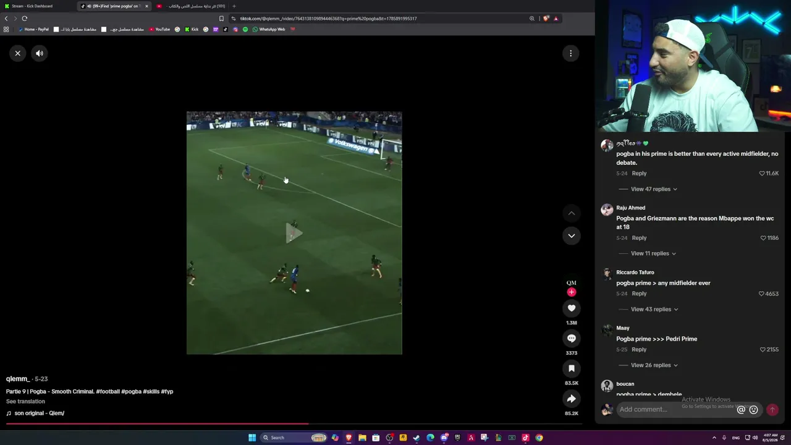Expand View 47 replies
The height and width of the screenshot is (445, 791).
pos(654,189)
